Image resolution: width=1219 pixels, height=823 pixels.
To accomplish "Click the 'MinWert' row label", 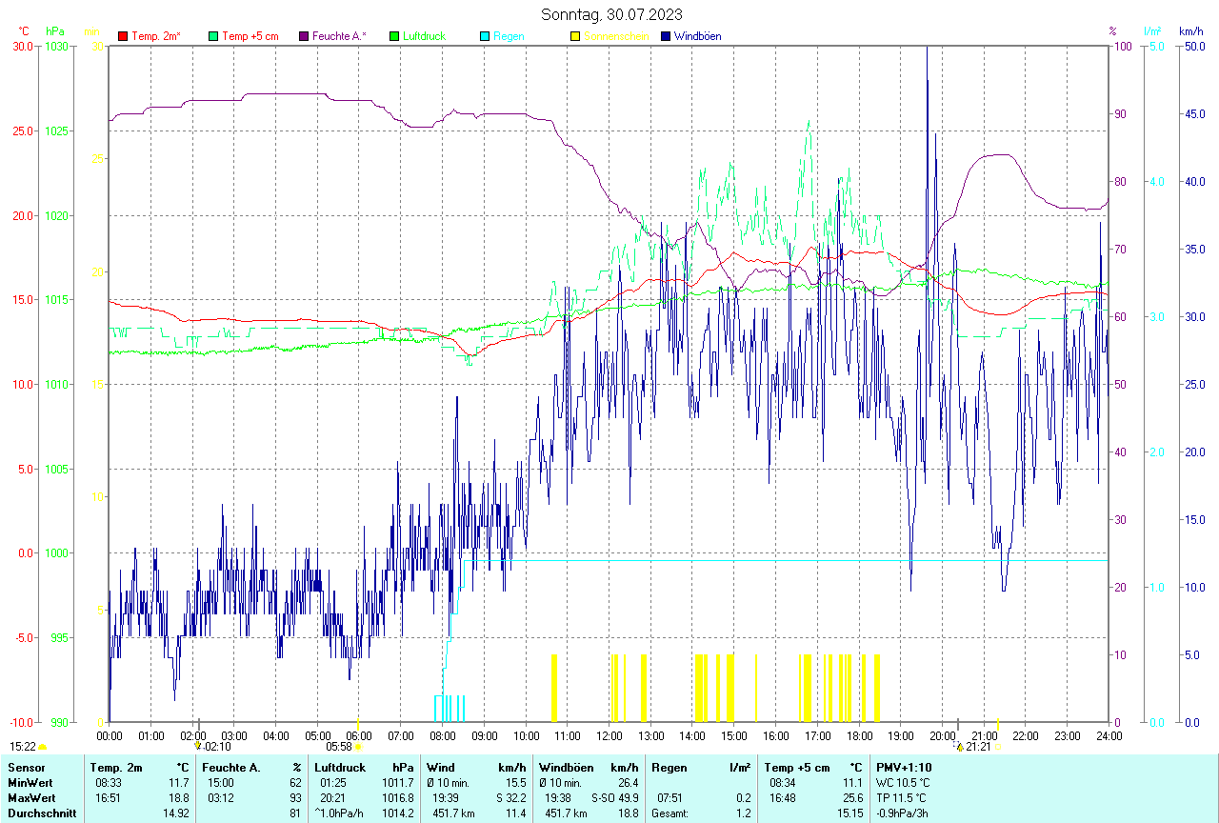I will [x=29, y=782].
